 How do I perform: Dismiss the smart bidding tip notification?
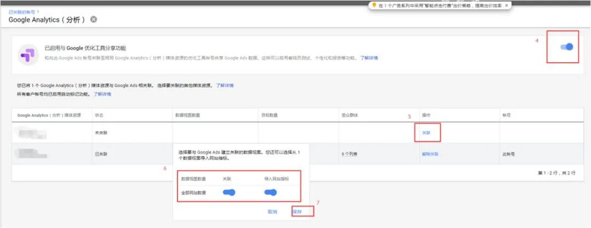click(506, 5)
